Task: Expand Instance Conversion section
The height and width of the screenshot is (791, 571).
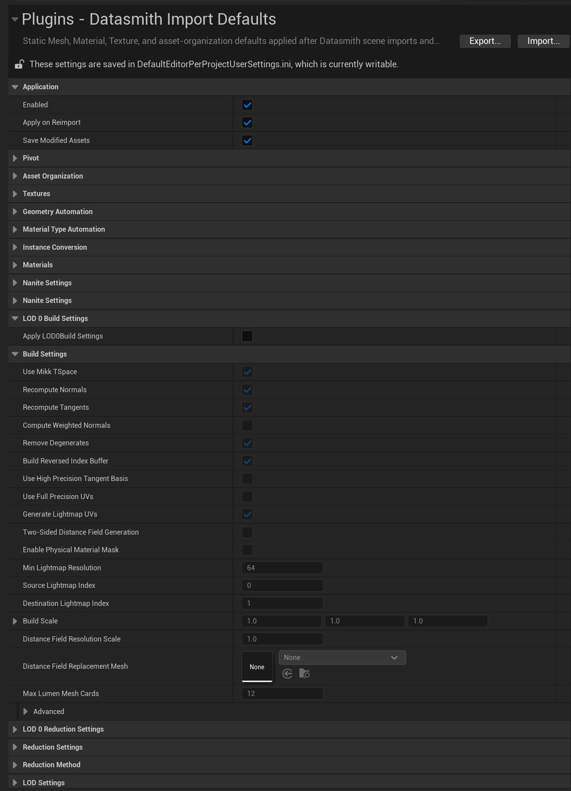Action: pyautogui.click(x=15, y=247)
